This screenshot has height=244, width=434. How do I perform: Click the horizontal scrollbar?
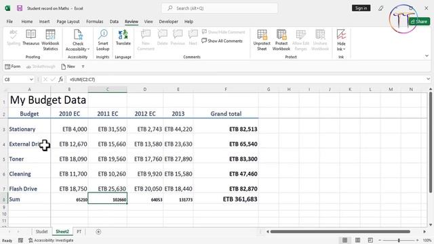point(340,232)
